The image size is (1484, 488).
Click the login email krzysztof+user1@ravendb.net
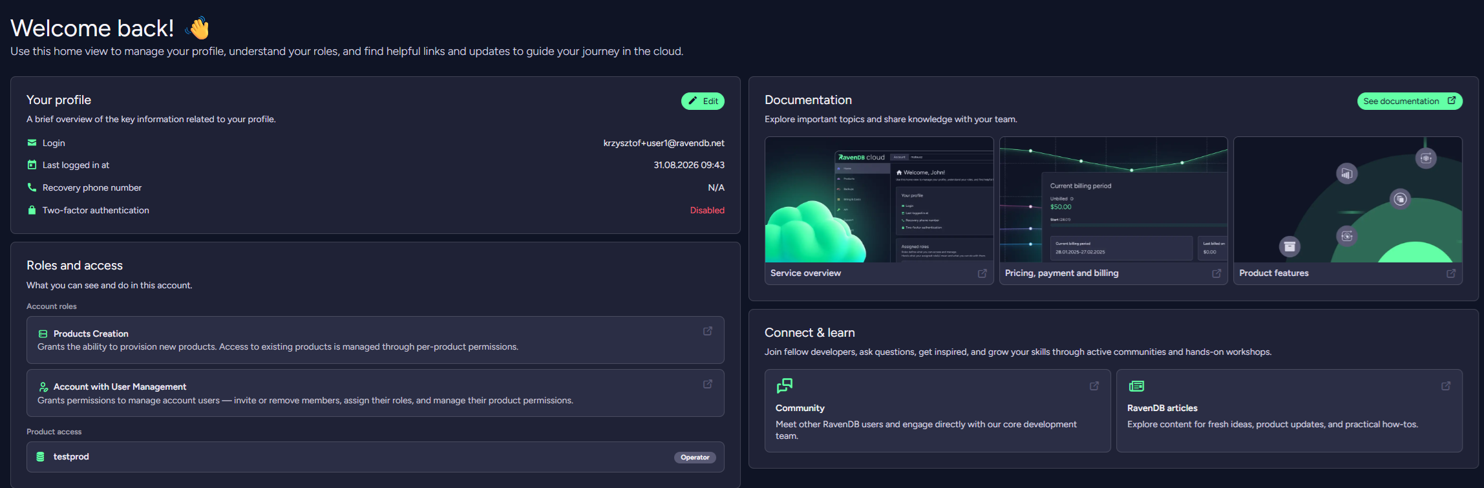664,143
